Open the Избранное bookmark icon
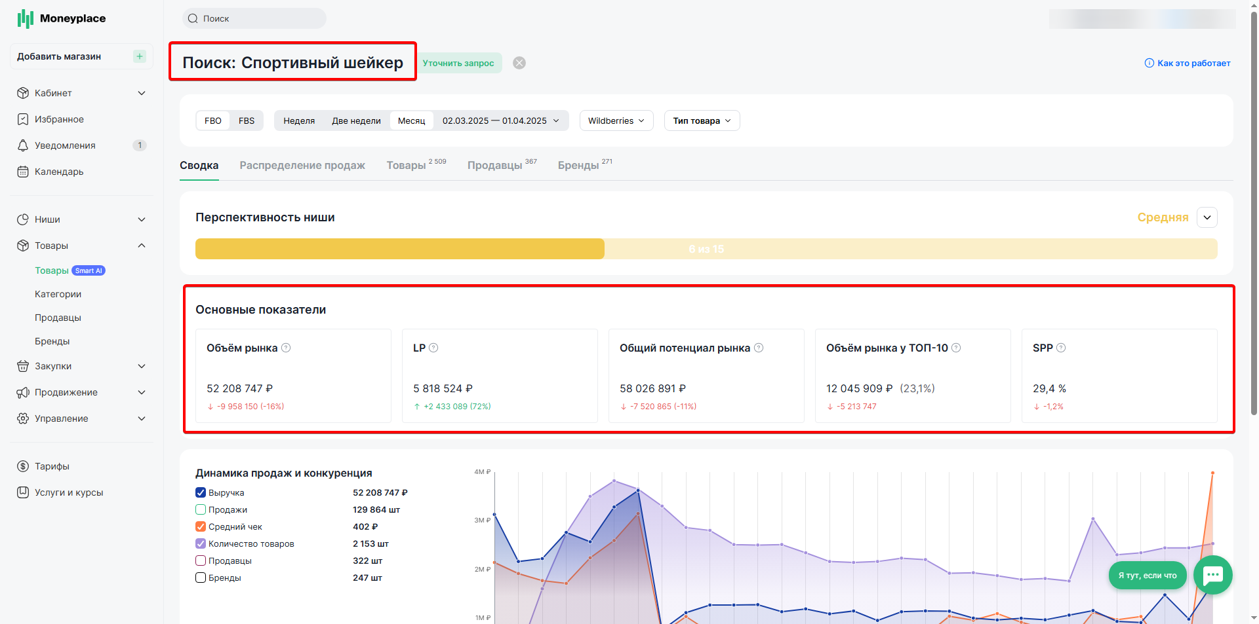 pyautogui.click(x=23, y=119)
